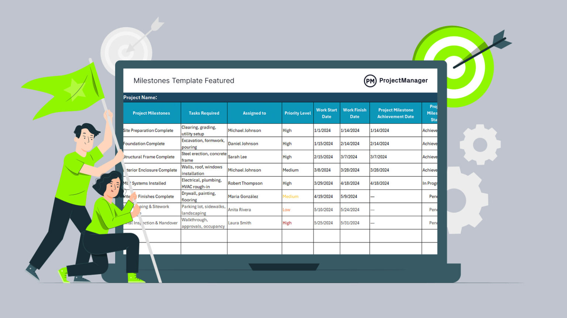Screen dimensions: 567x318
Task: Expand the Project Milestone Status column
Action: point(431,113)
